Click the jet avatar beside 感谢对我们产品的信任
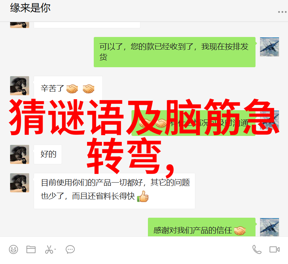The height and width of the screenshot is (264, 288). tap(269, 227)
